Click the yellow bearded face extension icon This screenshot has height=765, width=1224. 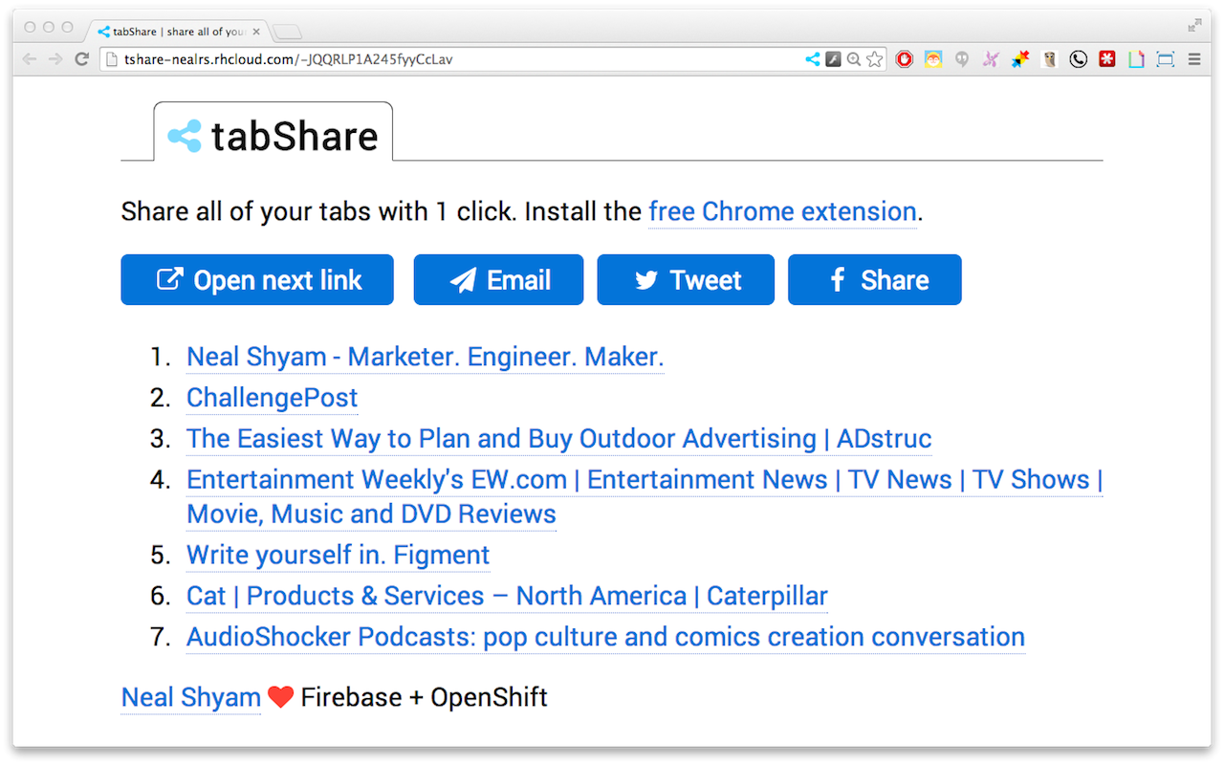933,59
